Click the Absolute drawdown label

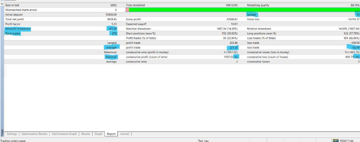(18, 29)
